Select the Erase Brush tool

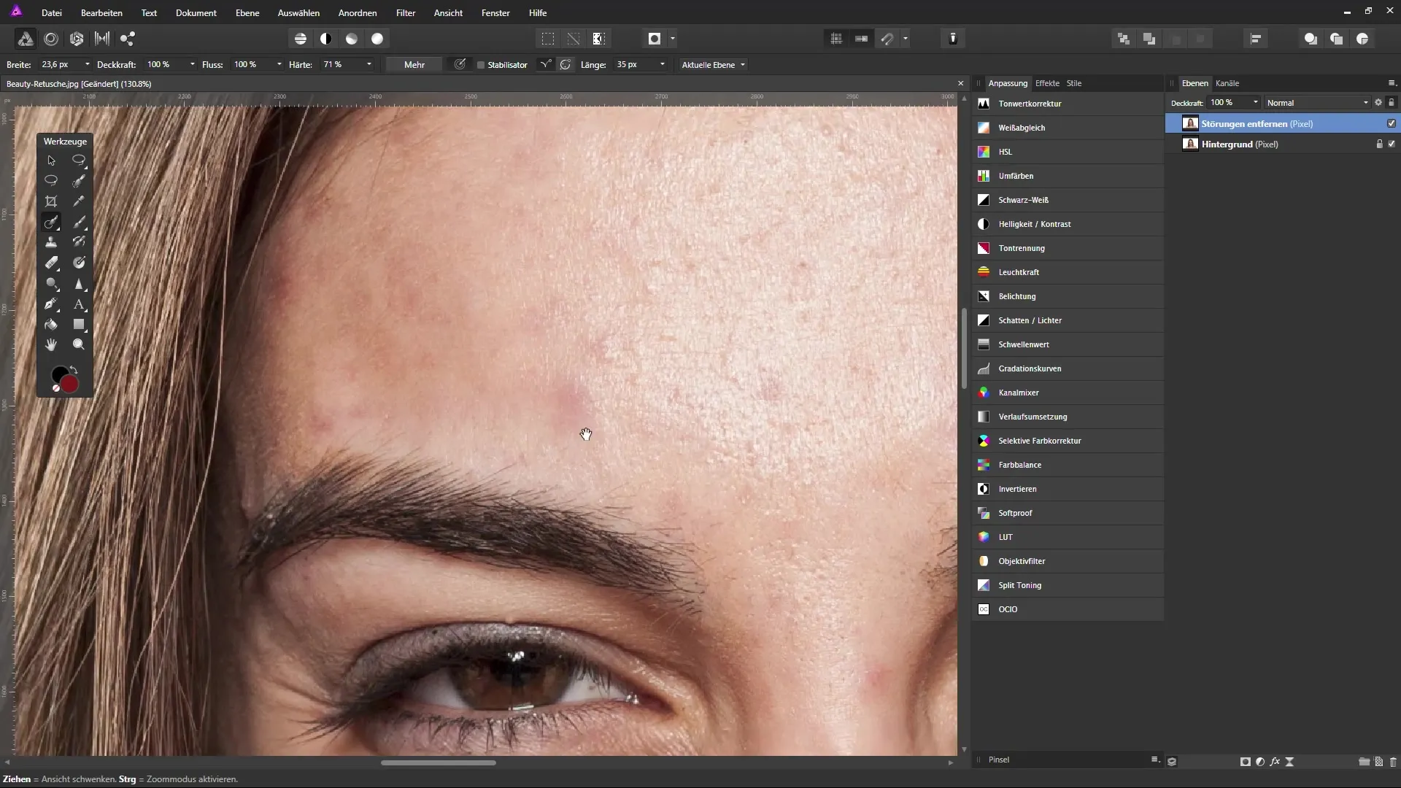[51, 263]
